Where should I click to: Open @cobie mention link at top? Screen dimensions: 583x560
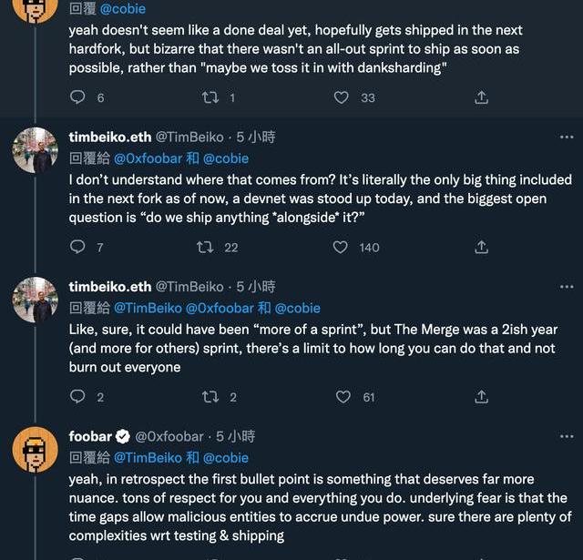(x=118, y=8)
